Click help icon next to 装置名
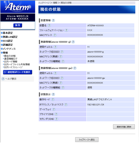Image resolution: width=139 pixels, height=143 pixels. click(x=49, y=26)
